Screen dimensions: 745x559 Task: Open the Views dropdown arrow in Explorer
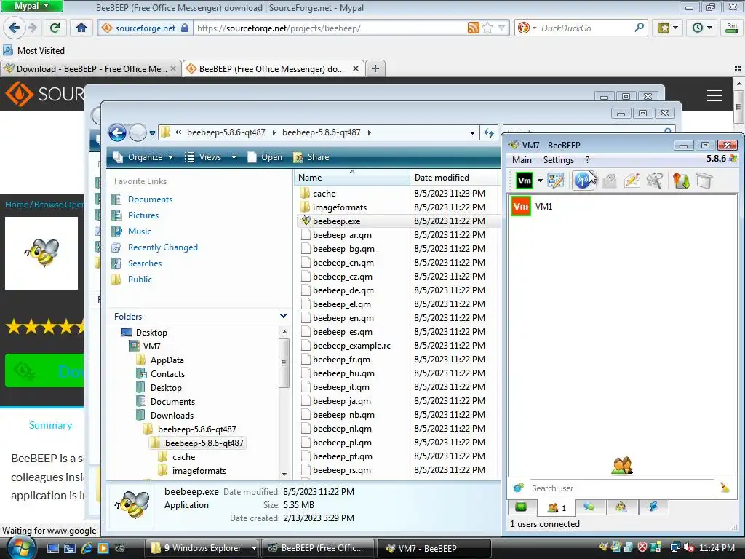point(234,157)
